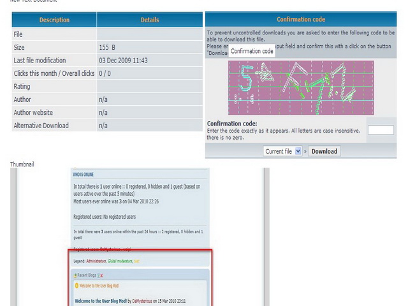
Task: Click the Confirmation code panel header
Action: click(x=301, y=20)
